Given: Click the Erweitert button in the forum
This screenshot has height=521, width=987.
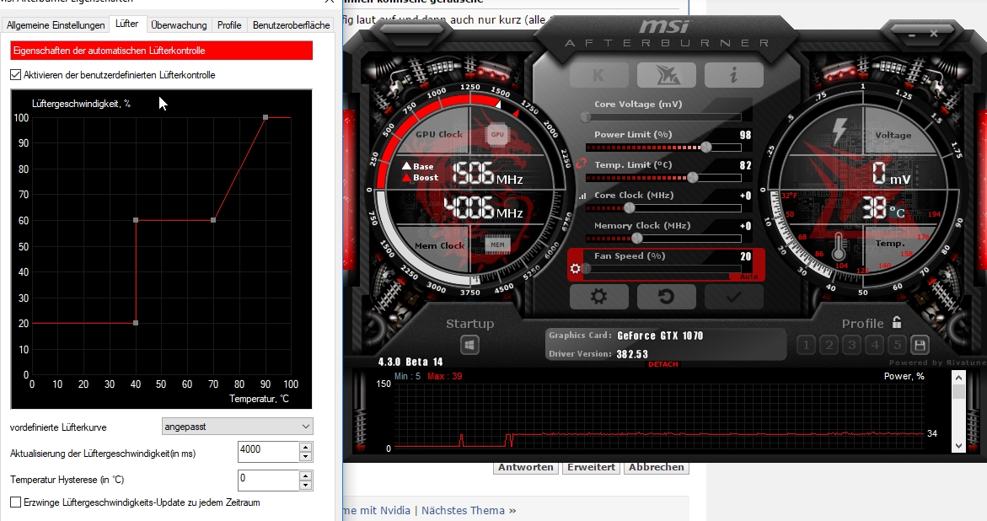Looking at the screenshot, I should 591,468.
